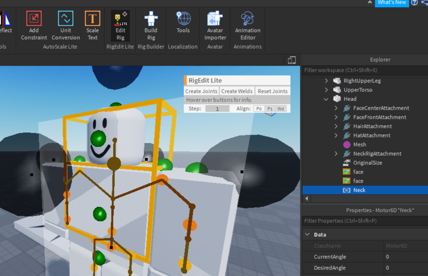Viewport: 428px width, 276px height.
Task: Click the RigEdit Lite panel title bar
Action: (237, 81)
